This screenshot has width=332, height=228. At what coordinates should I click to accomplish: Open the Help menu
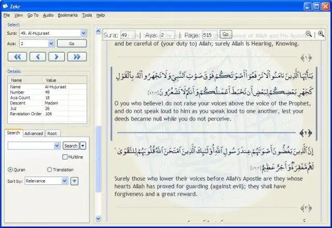point(101,15)
